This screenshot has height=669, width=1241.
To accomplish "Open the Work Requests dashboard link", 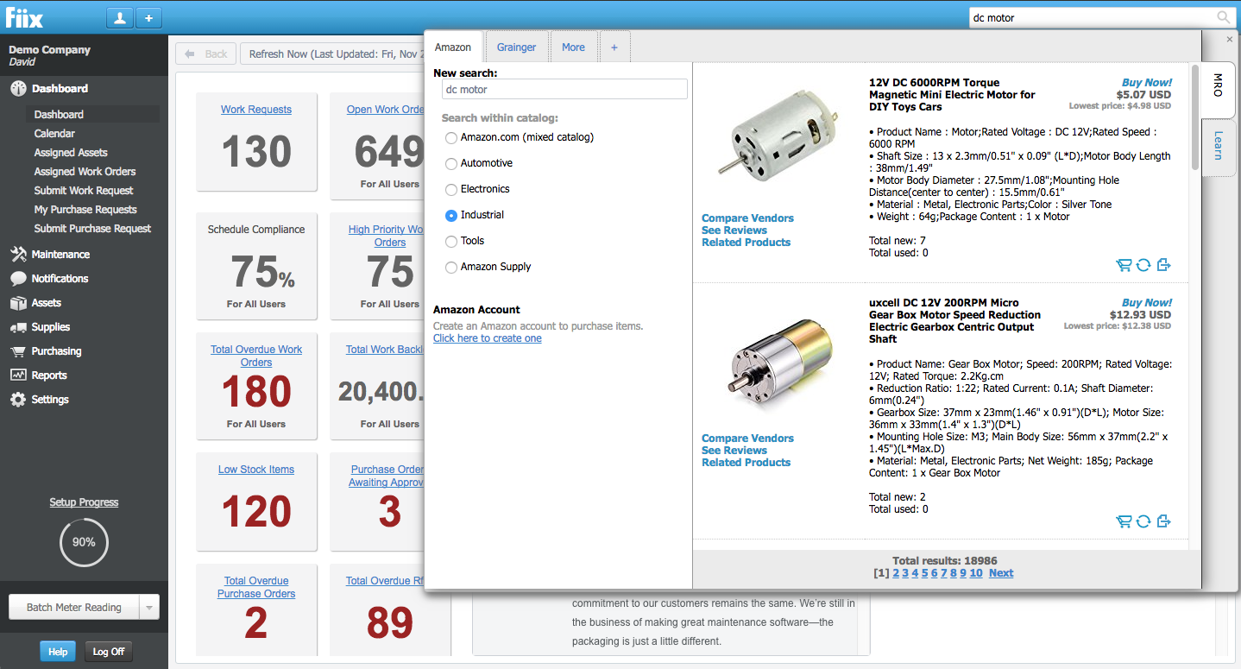I will [x=256, y=110].
